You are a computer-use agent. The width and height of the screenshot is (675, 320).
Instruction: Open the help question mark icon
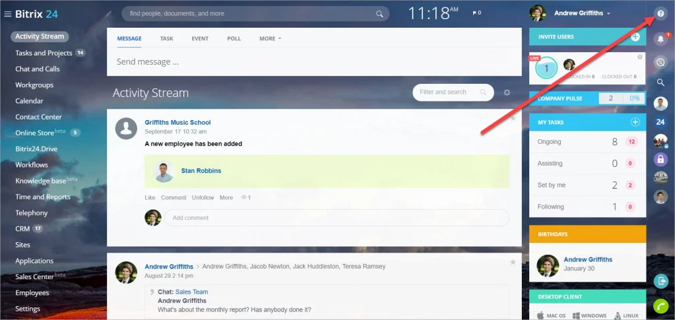[x=660, y=13]
